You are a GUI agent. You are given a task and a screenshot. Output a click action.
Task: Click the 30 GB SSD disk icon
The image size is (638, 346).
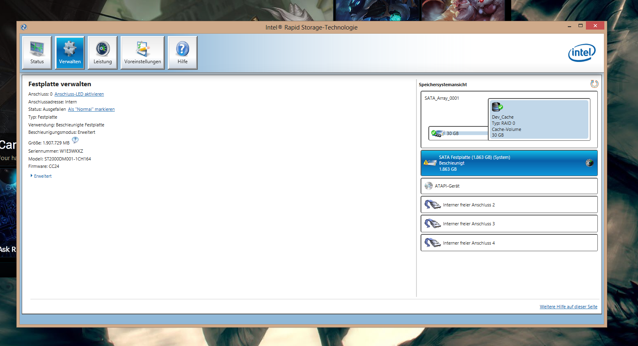coord(438,133)
